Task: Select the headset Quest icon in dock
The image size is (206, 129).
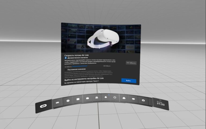Action: coord(57,103)
